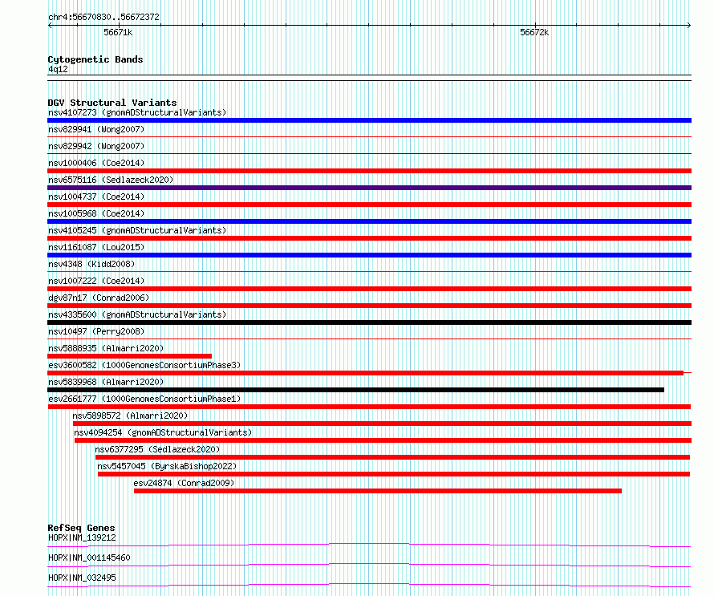714x596 pixels.
Task: Click the 56671k ruler tick label
Action: pos(118,32)
